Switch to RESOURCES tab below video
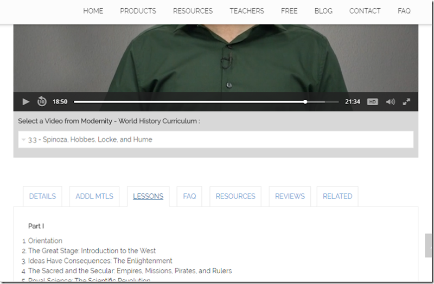434x284 pixels. (x=235, y=196)
